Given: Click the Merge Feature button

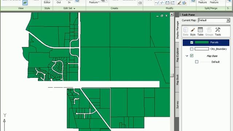Looking at the screenshot, I should (214, 2).
